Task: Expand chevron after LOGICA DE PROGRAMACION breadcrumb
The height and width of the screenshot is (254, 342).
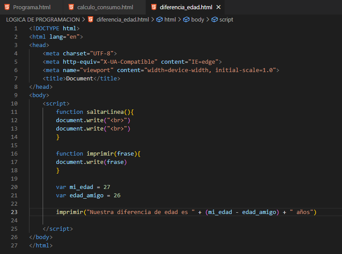Action: pos(84,20)
